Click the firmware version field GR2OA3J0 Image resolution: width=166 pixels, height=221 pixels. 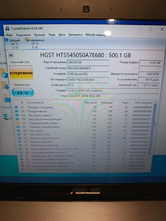pos(88,62)
